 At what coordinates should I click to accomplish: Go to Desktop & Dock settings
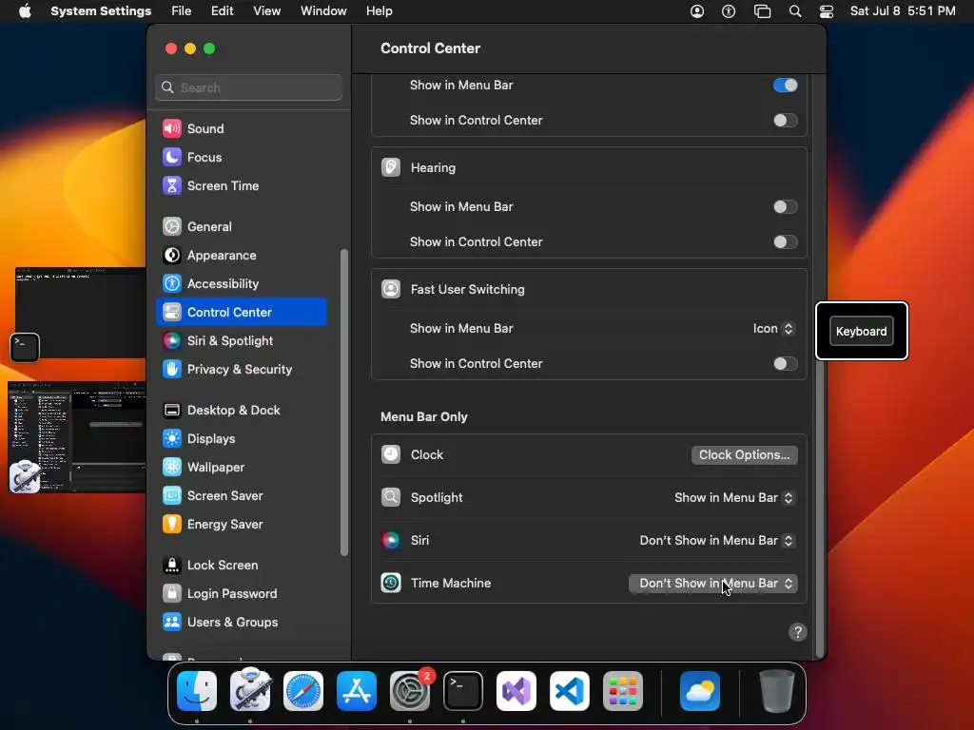(x=242, y=411)
